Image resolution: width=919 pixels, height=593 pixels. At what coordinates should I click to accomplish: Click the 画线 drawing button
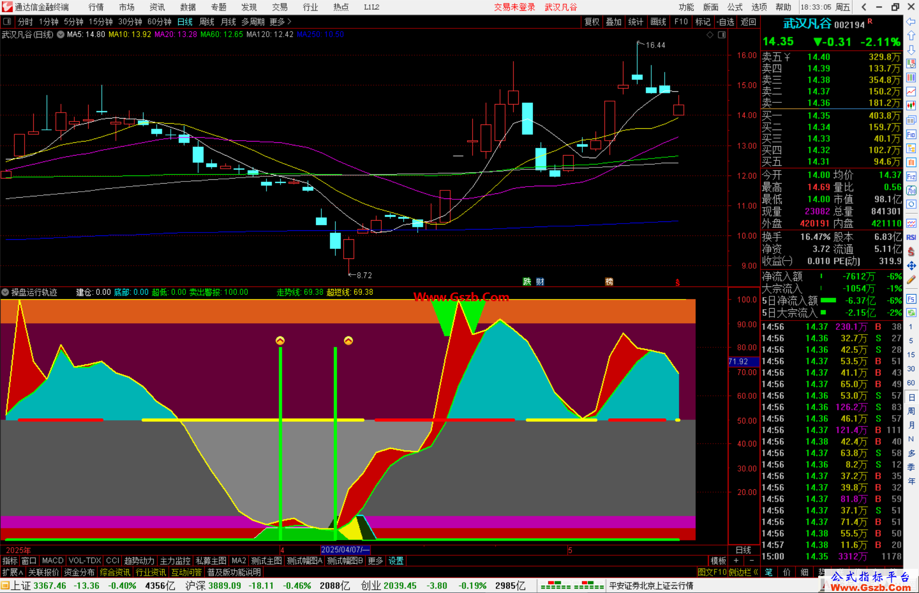click(658, 22)
